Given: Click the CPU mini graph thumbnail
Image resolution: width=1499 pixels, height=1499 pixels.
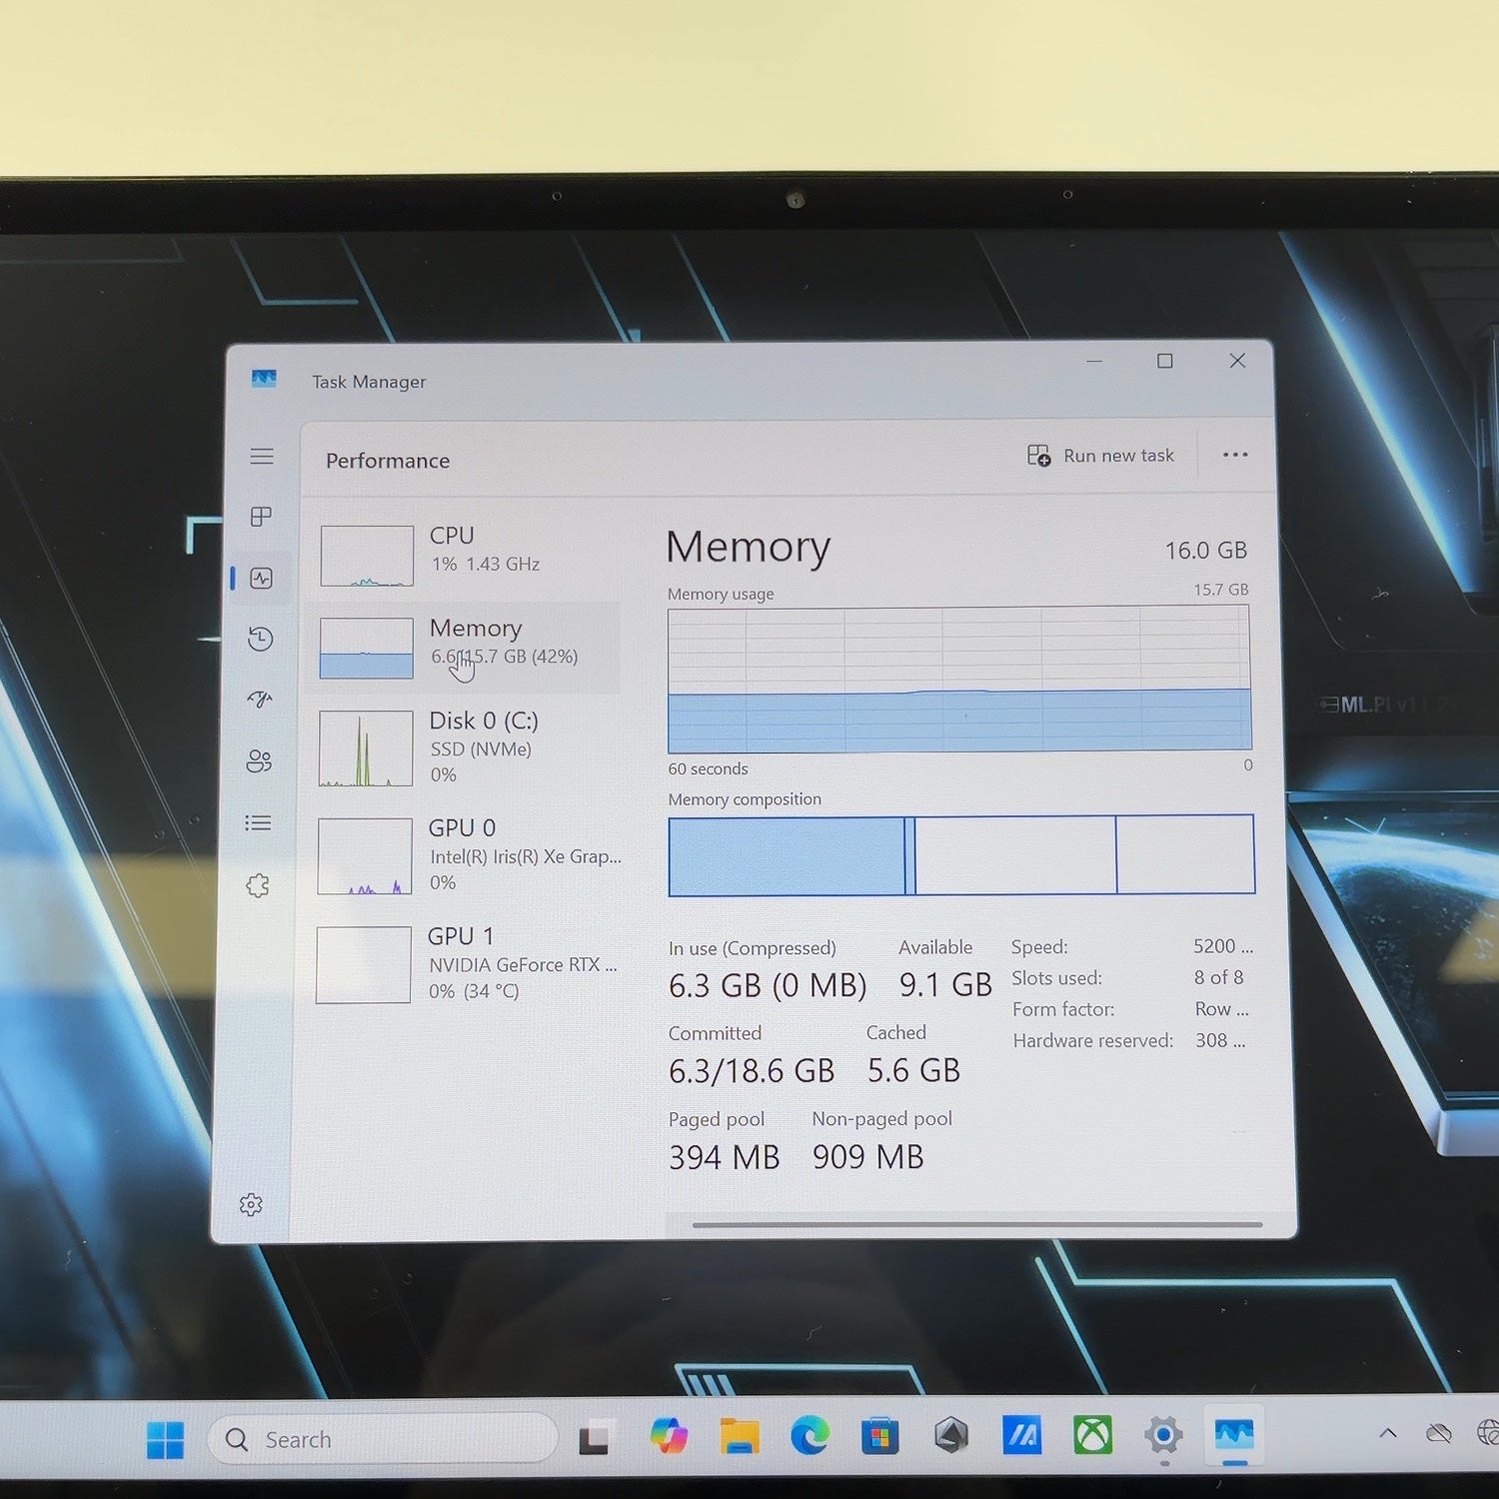Looking at the screenshot, I should point(367,556).
